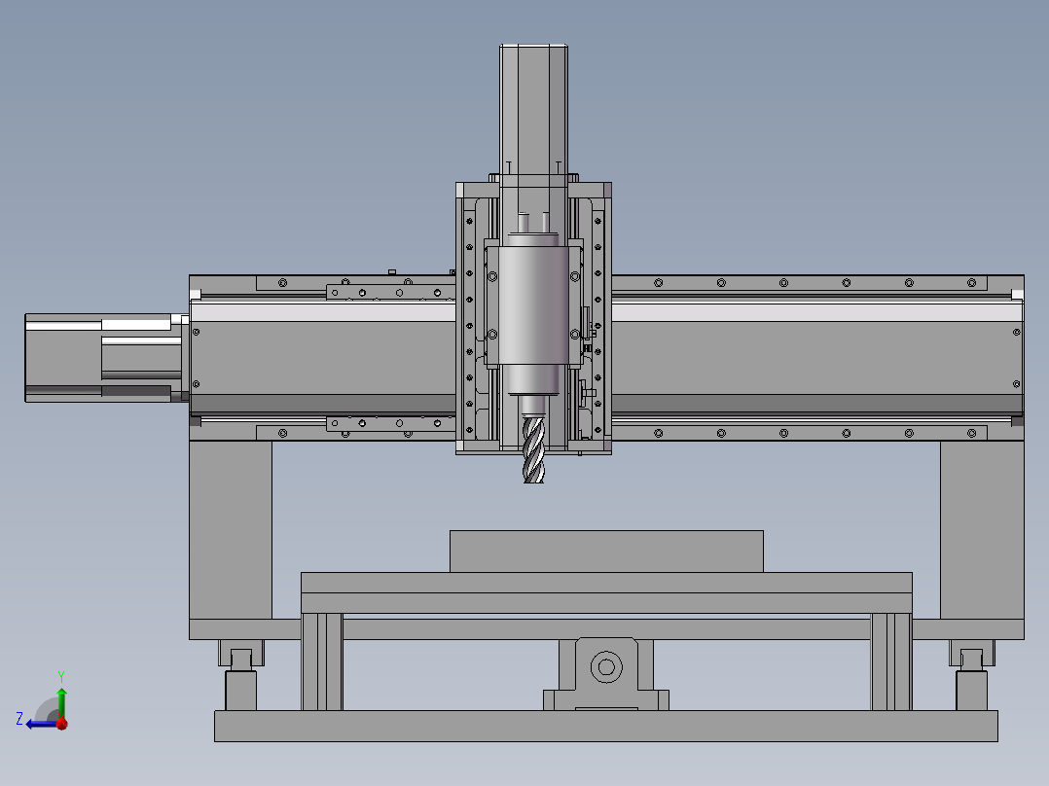Select the servo motor at left beam end
The height and width of the screenshot is (786, 1049).
coord(105,358)
